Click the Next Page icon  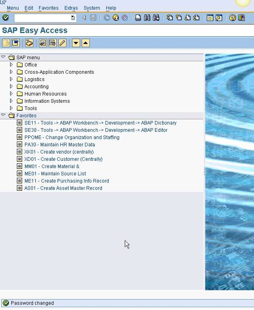[188, 18]
